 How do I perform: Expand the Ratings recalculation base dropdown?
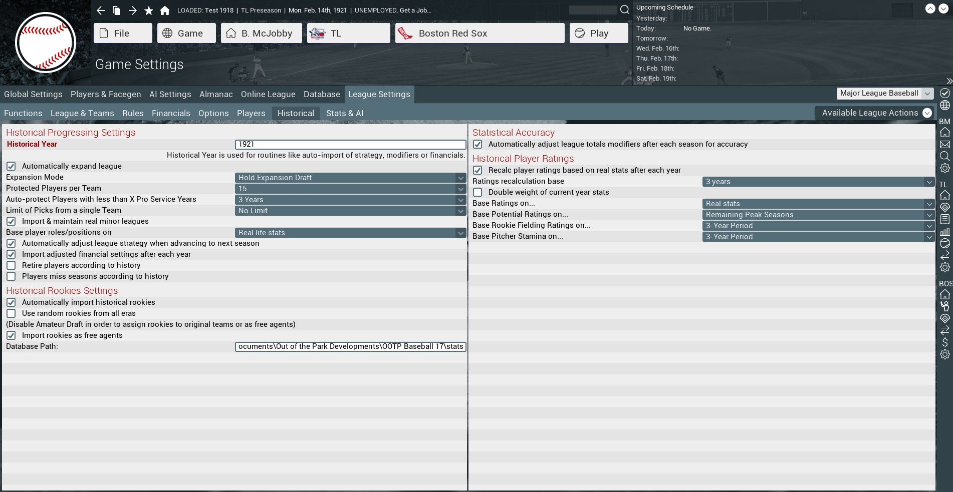point(818,182)
